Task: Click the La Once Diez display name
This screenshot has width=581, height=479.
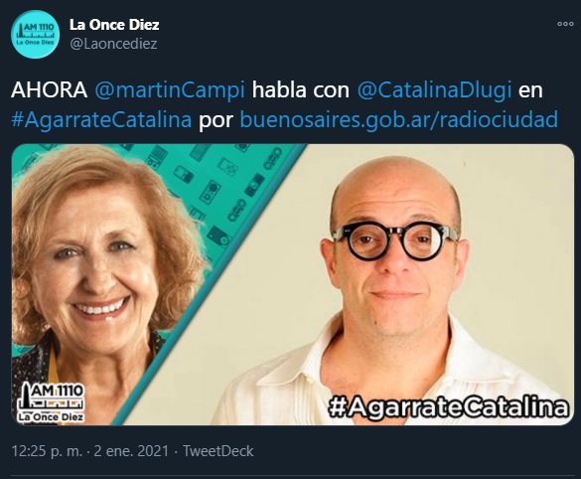Action: click(114, 25)
